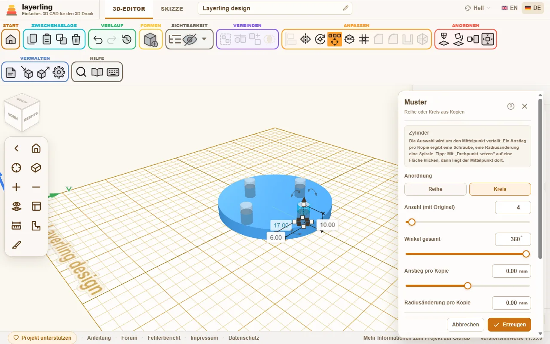Viewport: 550px width, 344px height.
Task: Select the Kreis arrangement option
Action: point(500,189)
